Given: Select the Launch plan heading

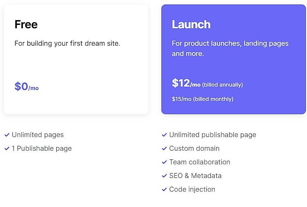Looking at the screenshot, I should pyautogui.click(x=191, y=24).
